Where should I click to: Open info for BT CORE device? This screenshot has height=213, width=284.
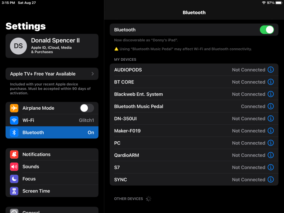coord(271,82)
